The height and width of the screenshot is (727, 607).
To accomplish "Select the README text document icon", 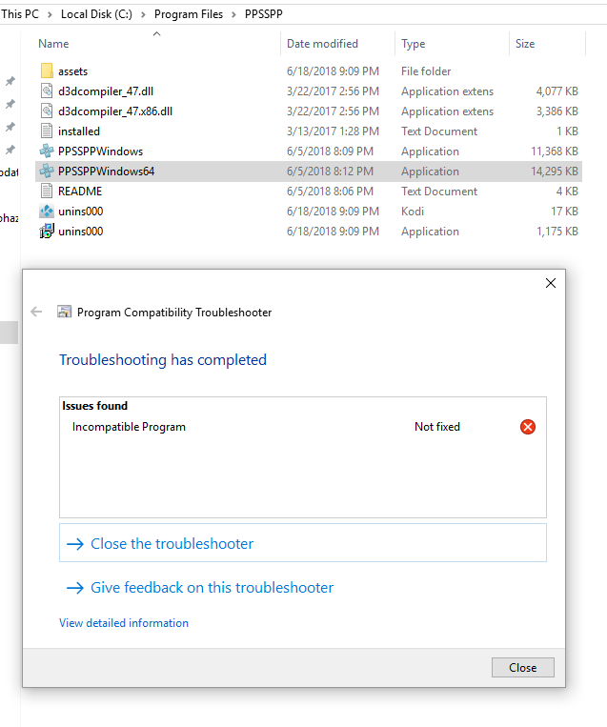I will [x=47, y=191].
